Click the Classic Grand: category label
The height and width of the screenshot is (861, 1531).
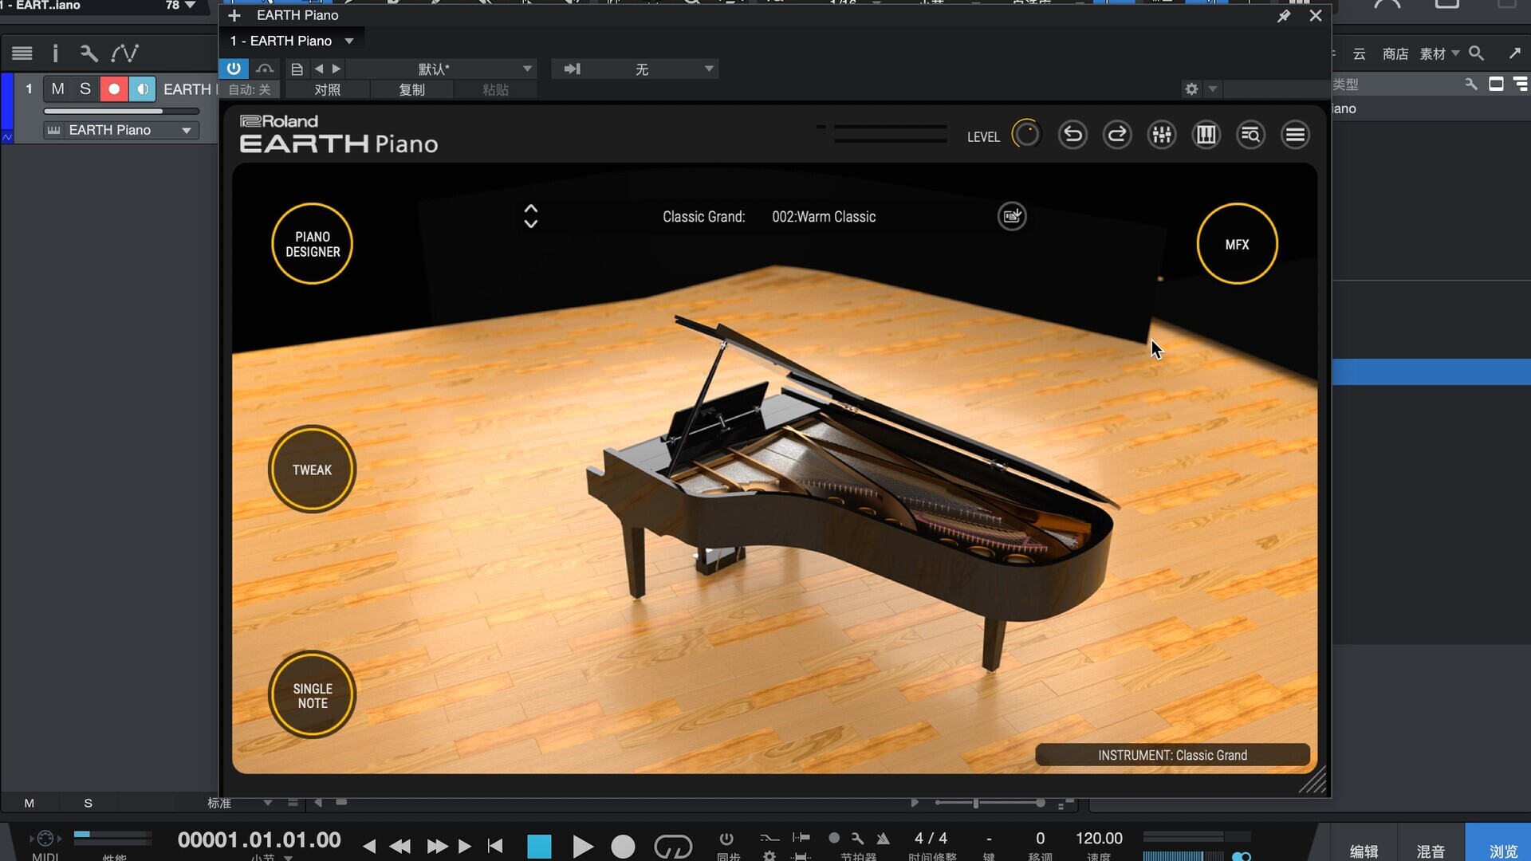coord(703,217)
